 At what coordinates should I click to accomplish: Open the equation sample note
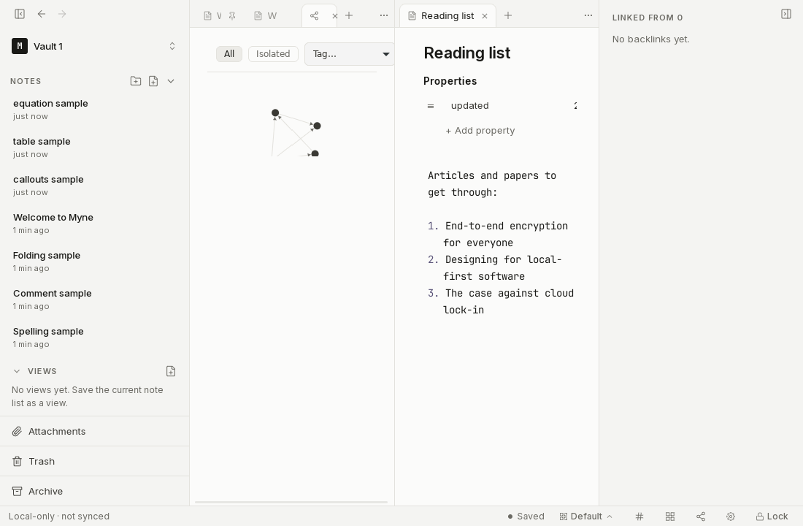tap(94, 109)
